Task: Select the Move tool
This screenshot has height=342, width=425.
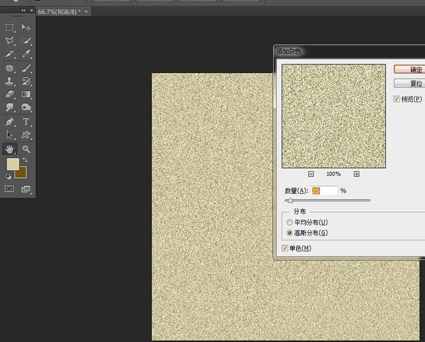Action: [26, 27]
